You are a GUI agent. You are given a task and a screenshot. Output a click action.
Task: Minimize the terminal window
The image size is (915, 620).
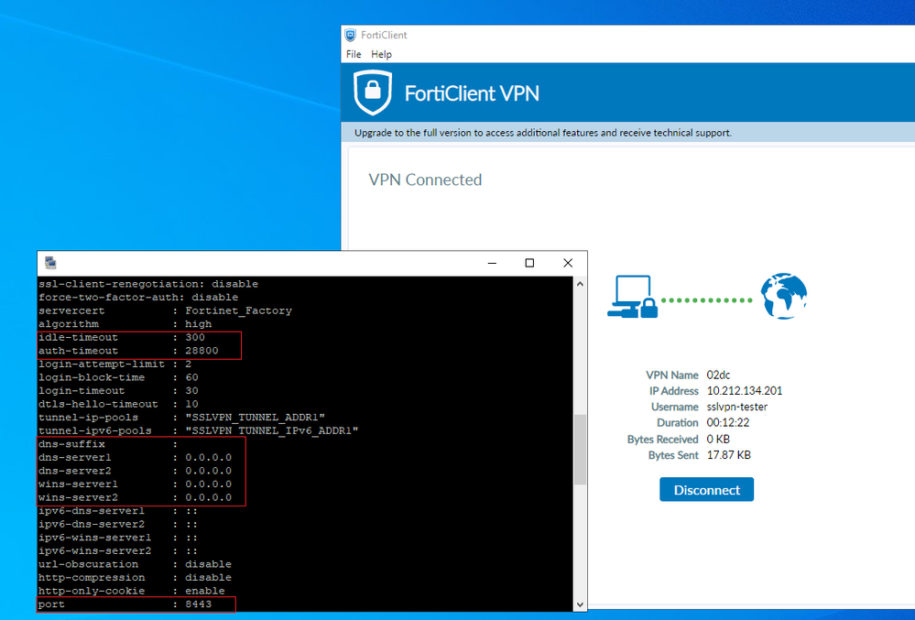[x=492, y=263]
